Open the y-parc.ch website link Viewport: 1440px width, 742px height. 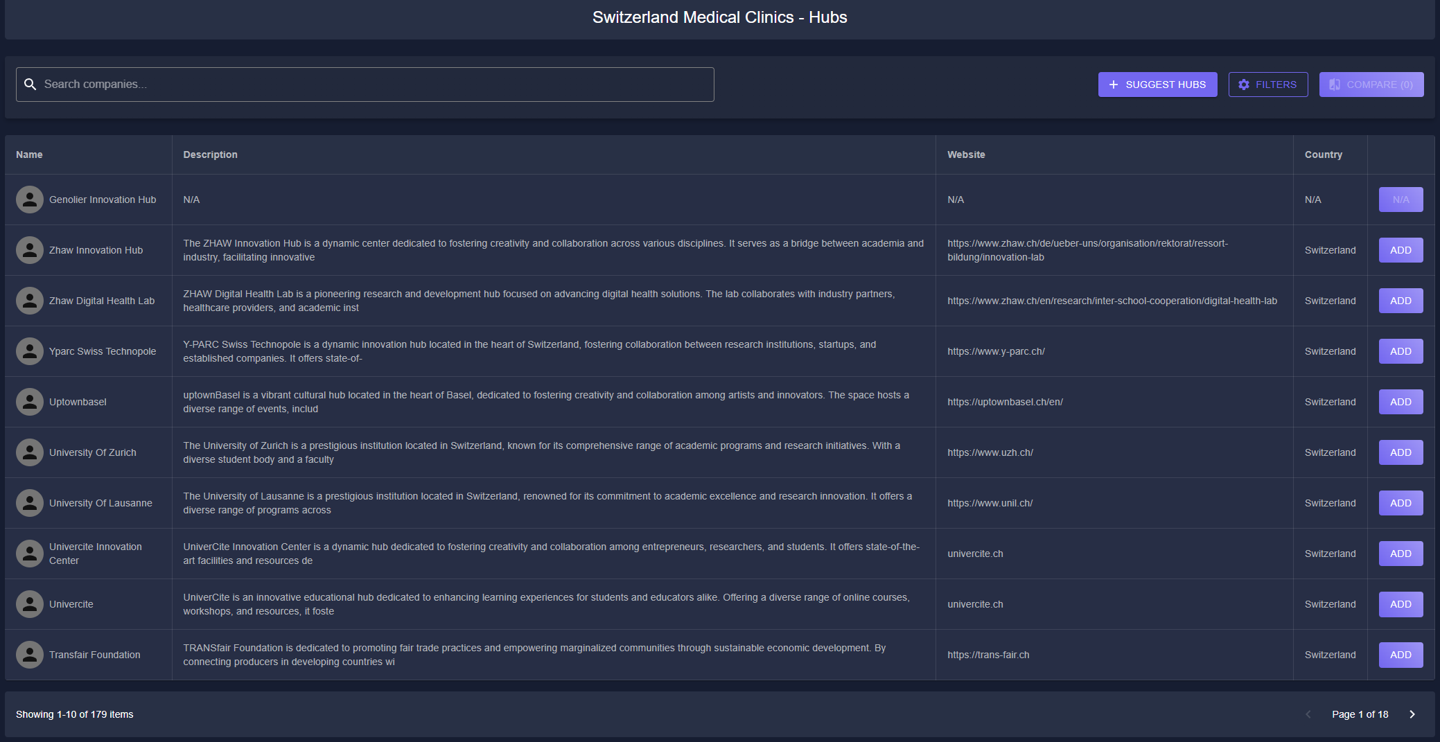coord(996,351)
